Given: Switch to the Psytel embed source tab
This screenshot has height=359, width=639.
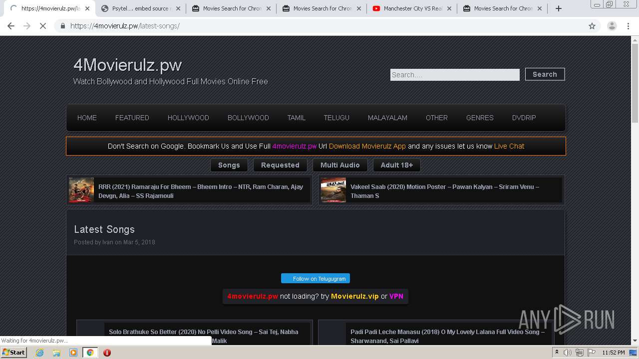Looking at the screenshot, I should coord(140,8).
